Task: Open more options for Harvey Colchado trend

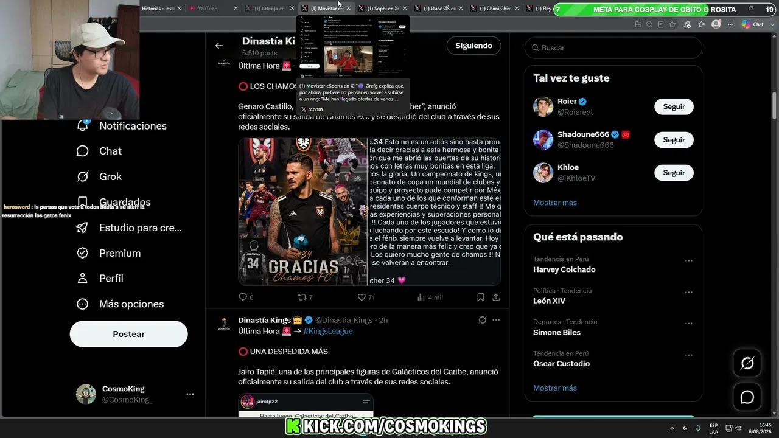Action: coord(688,260)
